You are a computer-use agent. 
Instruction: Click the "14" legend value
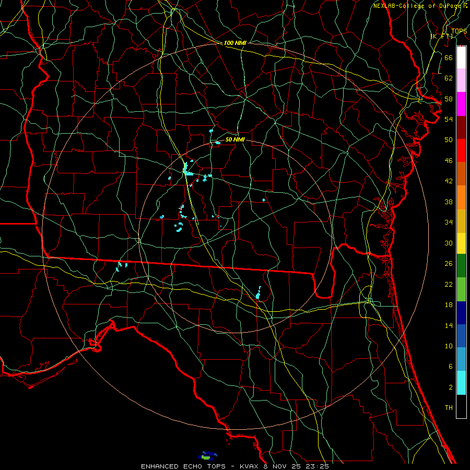pos(449,325)
